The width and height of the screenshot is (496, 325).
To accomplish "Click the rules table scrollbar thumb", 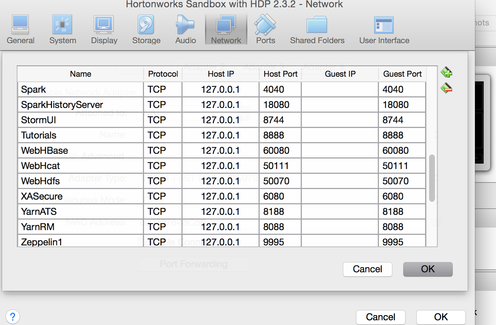I will click(x=432, y=178).
